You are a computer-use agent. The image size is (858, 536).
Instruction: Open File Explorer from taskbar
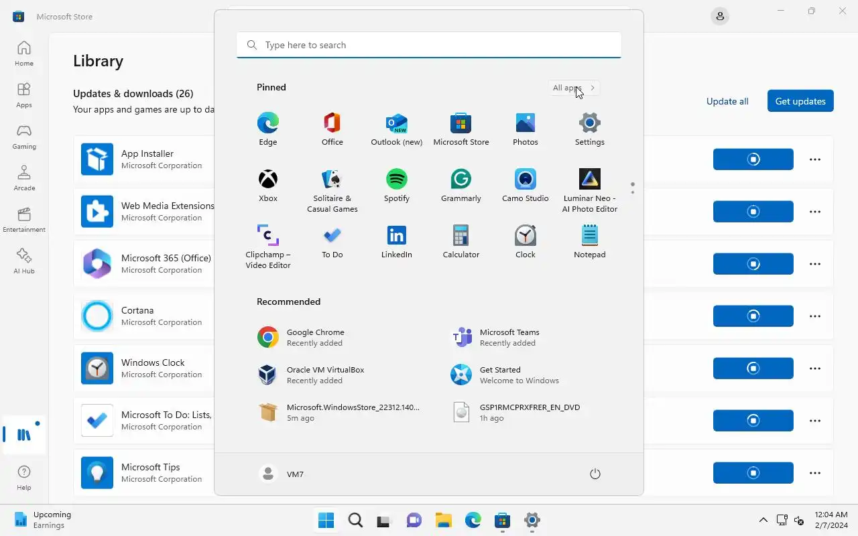coord(444,520)
